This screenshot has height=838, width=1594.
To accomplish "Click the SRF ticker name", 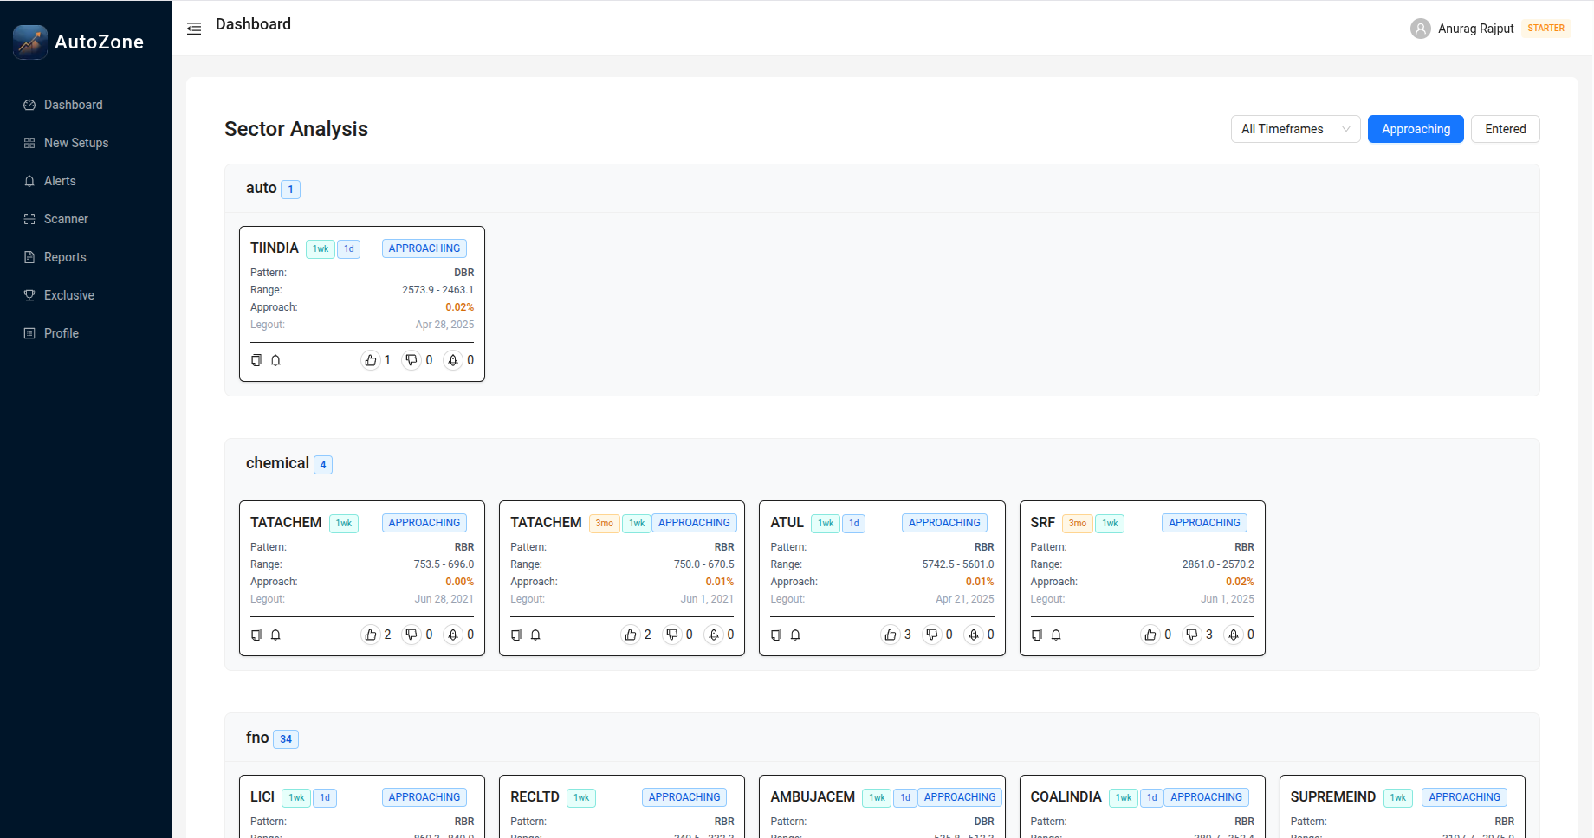I will tap(1043, 523).
